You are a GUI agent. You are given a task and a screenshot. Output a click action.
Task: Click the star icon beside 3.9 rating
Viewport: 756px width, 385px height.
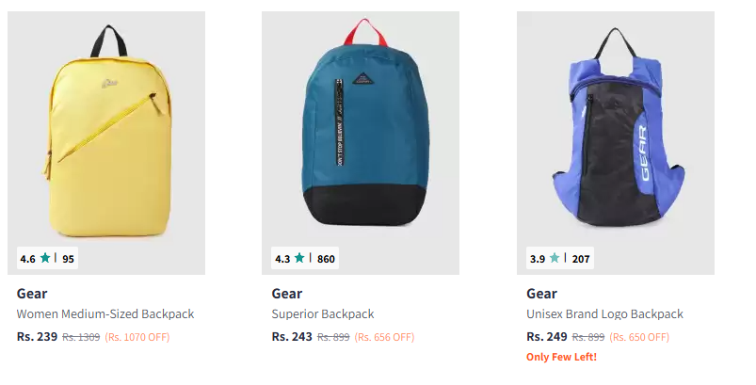point(555,258)
